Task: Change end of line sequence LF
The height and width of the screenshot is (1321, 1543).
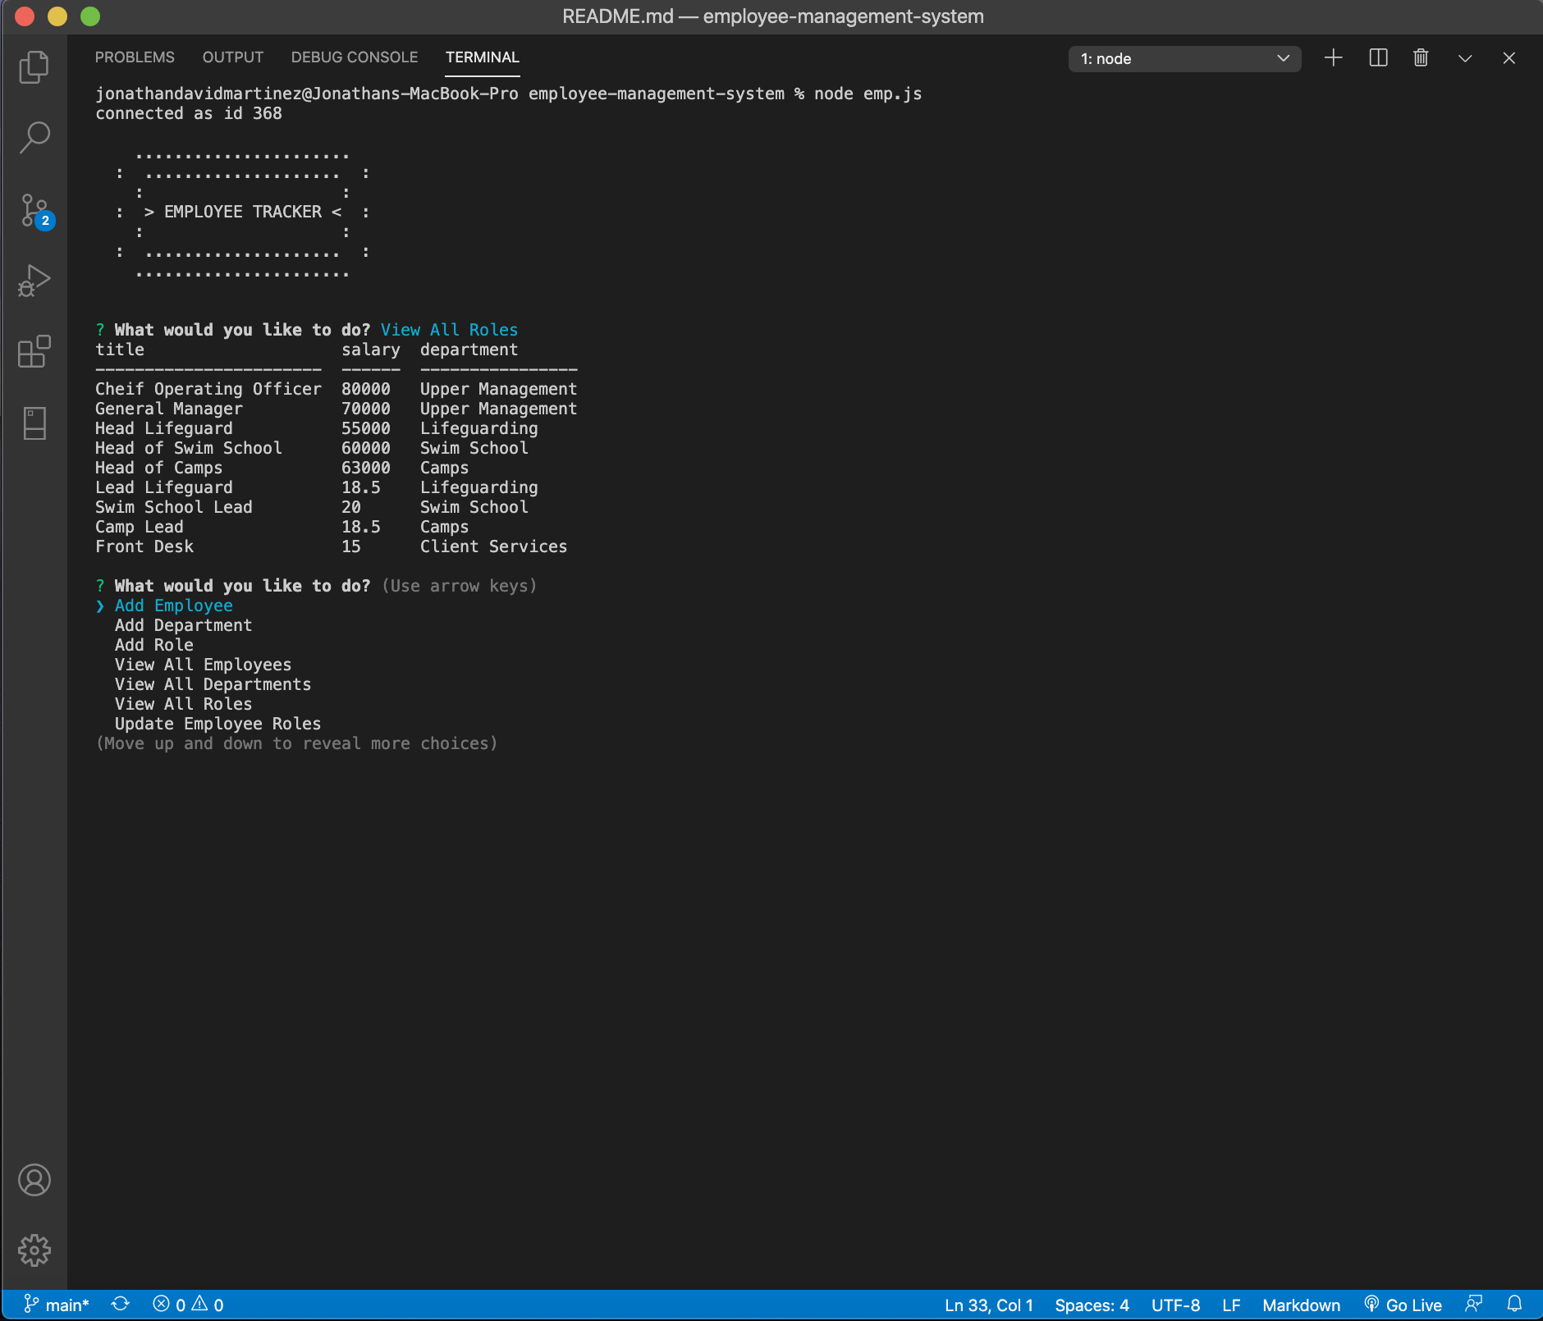Action: (x=1231, y=1305)
